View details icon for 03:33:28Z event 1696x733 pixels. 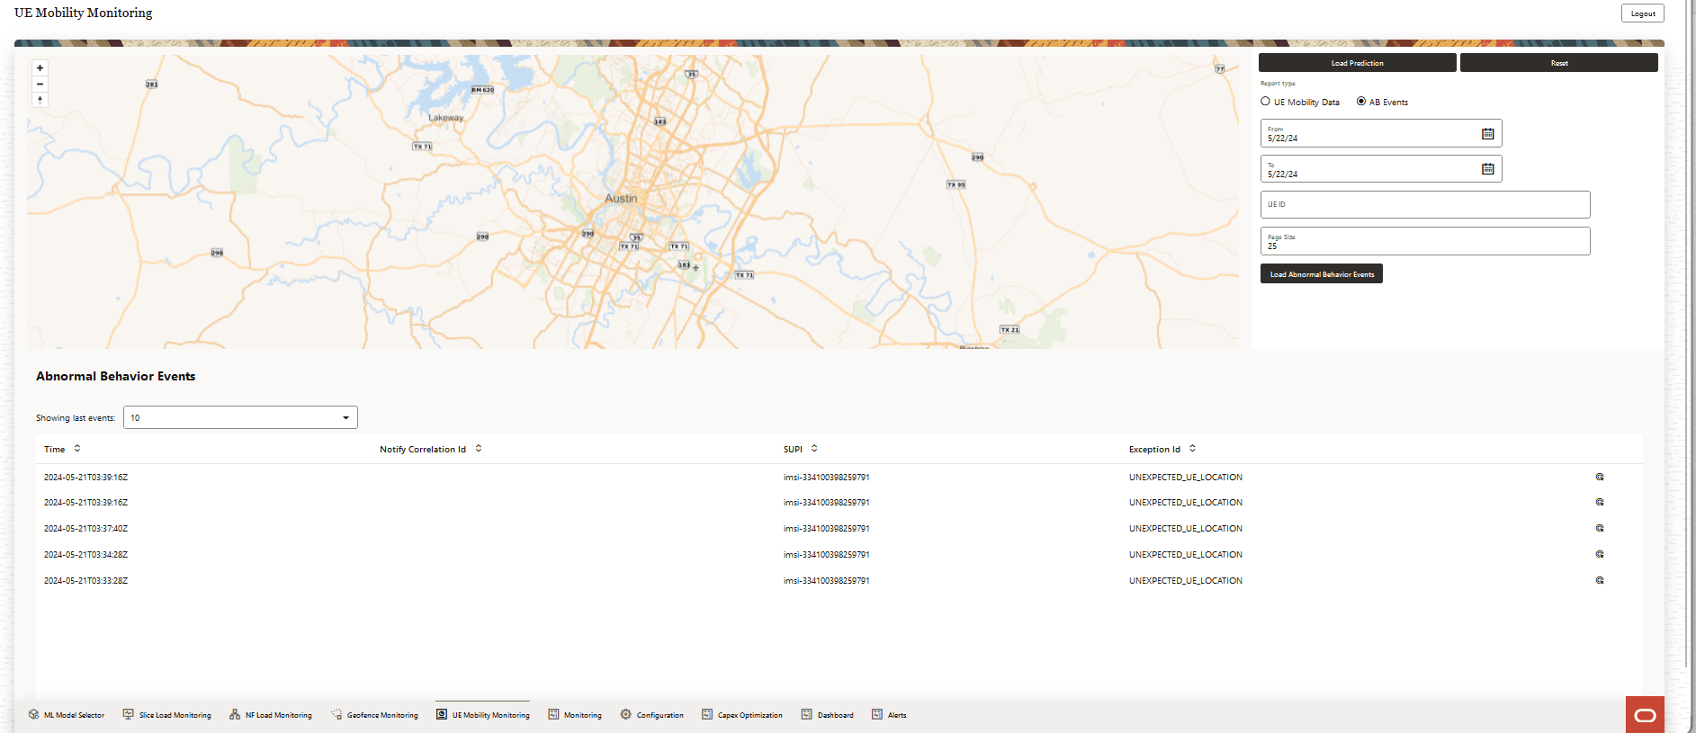(x=1600, y=581)
